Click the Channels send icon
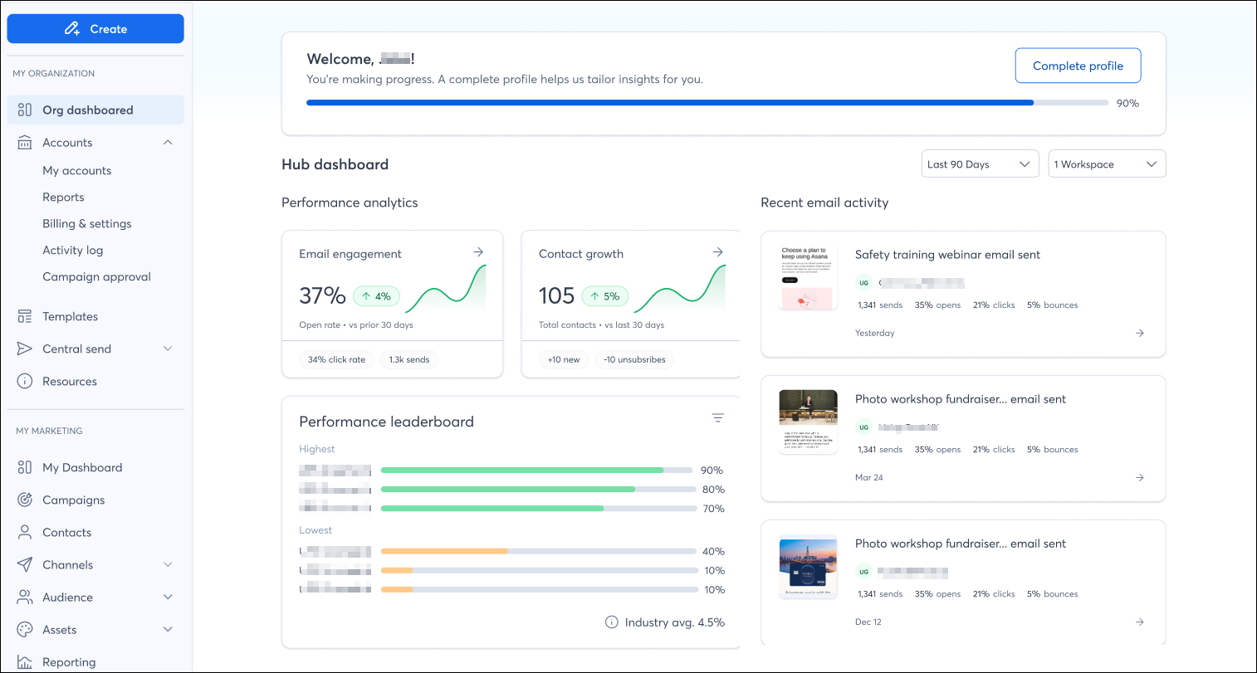 pos(25,565)
